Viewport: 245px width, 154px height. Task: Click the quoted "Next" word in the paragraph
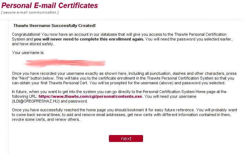pos(24,78)
